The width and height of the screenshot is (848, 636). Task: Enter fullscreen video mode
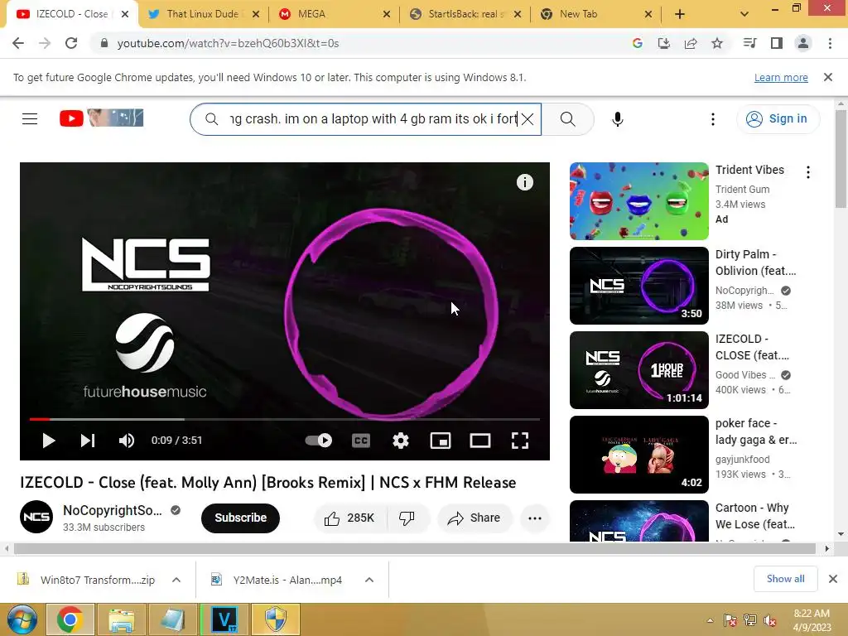[520, 441]
